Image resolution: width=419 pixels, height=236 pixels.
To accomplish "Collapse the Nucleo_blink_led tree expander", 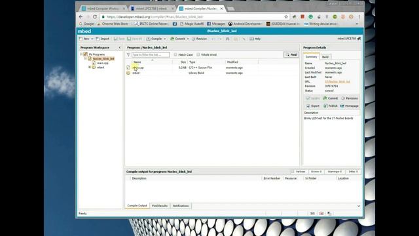I will 86,58.
